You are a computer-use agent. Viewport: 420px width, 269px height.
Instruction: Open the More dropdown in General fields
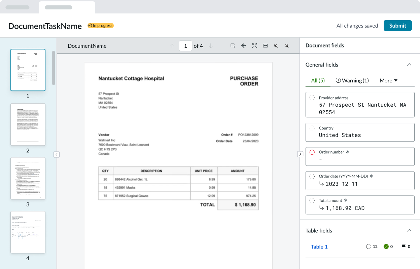pyautogui.click(x=388, y=80)
